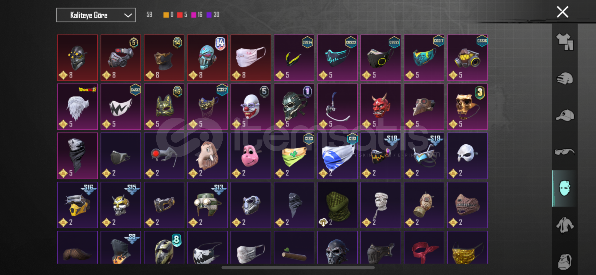596x275 pixels.
Task: Select the red oni demon mask
Action: [x=381, y=107]
